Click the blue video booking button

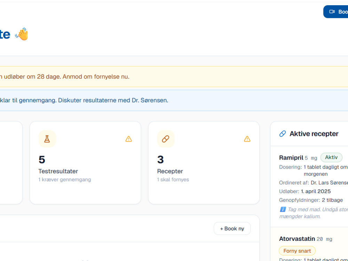pyautogui.click(x=335, y=11)
